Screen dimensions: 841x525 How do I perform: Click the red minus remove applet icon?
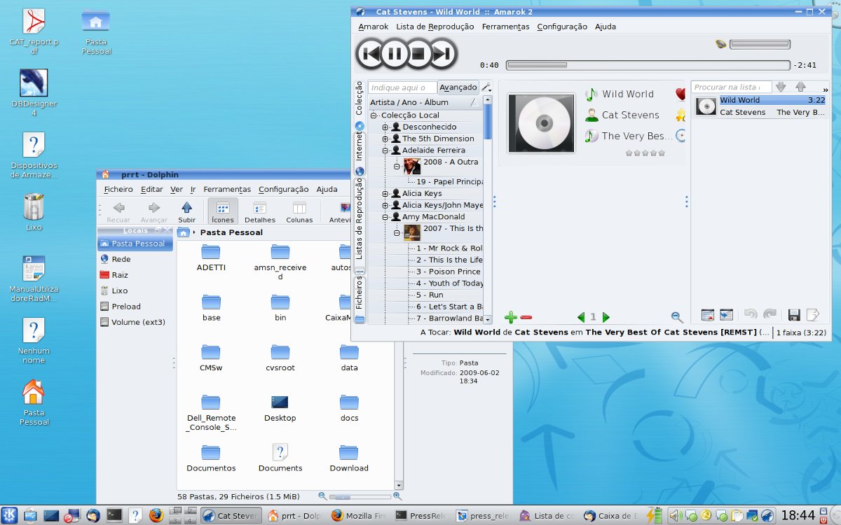526,317
